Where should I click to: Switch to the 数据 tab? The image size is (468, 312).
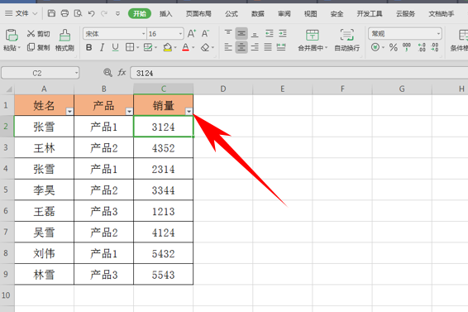[258, 14]
